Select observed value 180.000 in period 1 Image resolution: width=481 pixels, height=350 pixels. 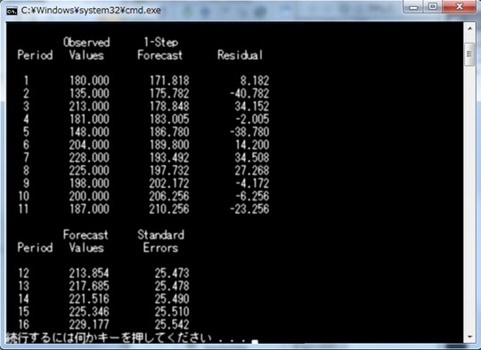(x=89, y=80)
